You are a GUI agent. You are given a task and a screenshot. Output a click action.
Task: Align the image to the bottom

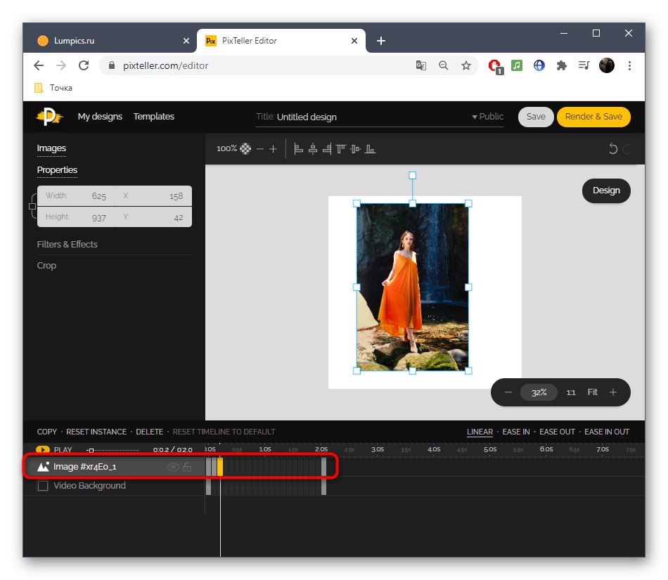coord(369,149)
